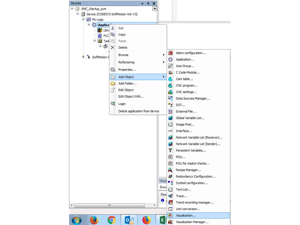Screen dimensions: 300x225
Task: Collapse the SMC_Startup_sym project node
Action: coord(72,8)
